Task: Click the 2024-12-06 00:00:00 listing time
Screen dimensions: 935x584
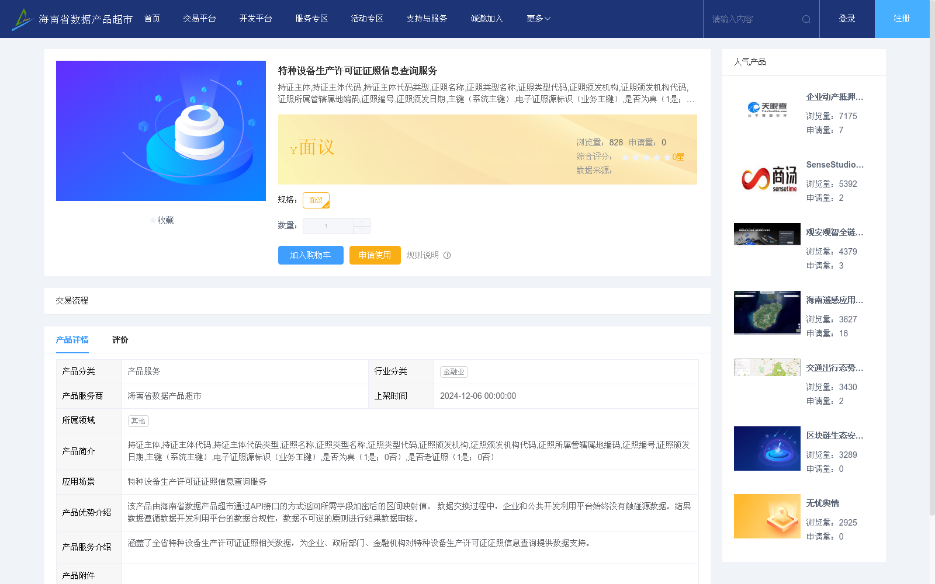Action: [x=478, y=396]
